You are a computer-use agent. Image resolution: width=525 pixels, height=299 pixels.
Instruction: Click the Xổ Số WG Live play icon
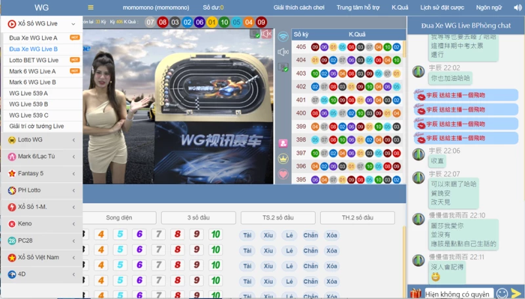click(x=12, y=24)
